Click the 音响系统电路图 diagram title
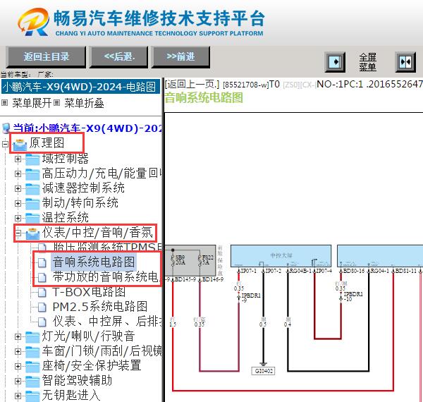The width and height of the screenshot is (423, 402). (204, 97)
